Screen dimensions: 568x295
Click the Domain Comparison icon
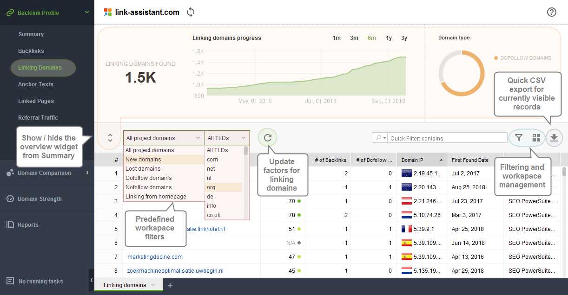pos(10,173)
